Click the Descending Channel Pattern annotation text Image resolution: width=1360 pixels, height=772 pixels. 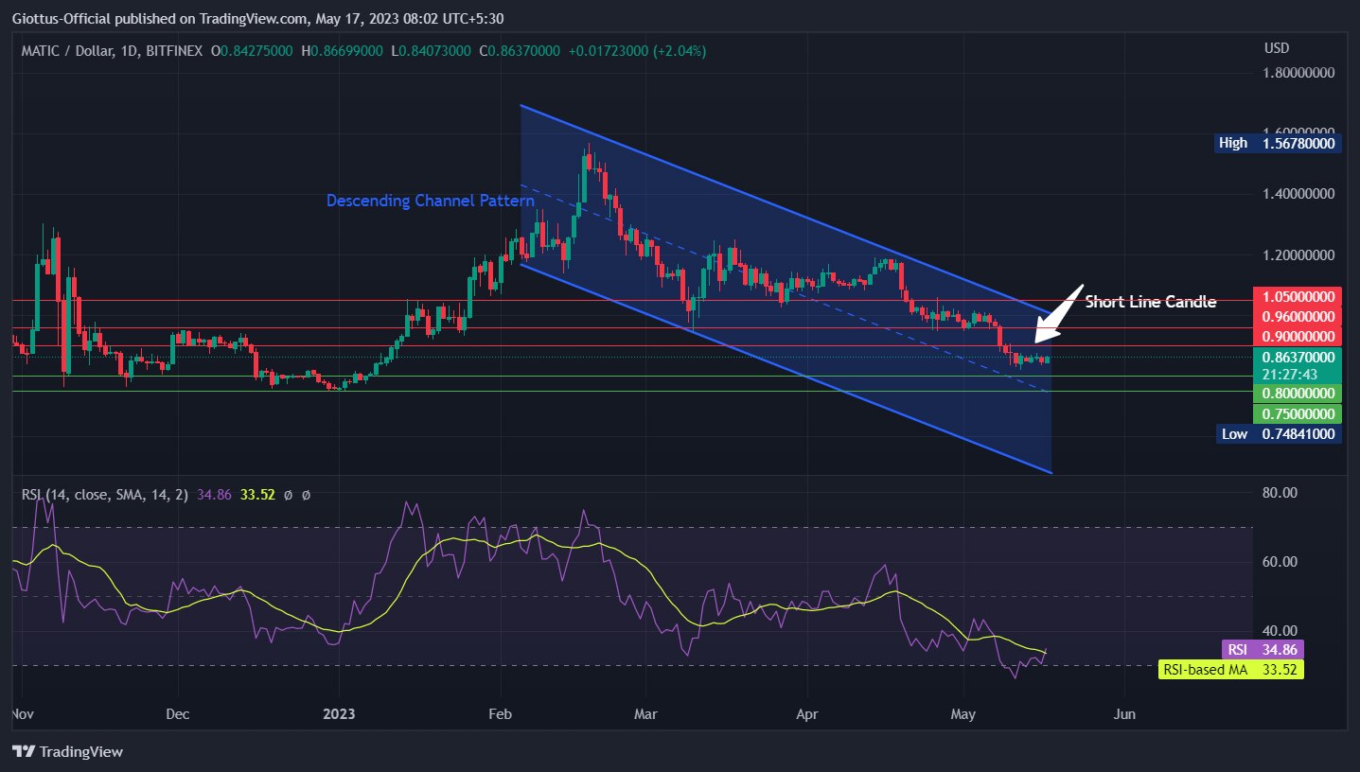pyautogui.click(x=431, y=201)
